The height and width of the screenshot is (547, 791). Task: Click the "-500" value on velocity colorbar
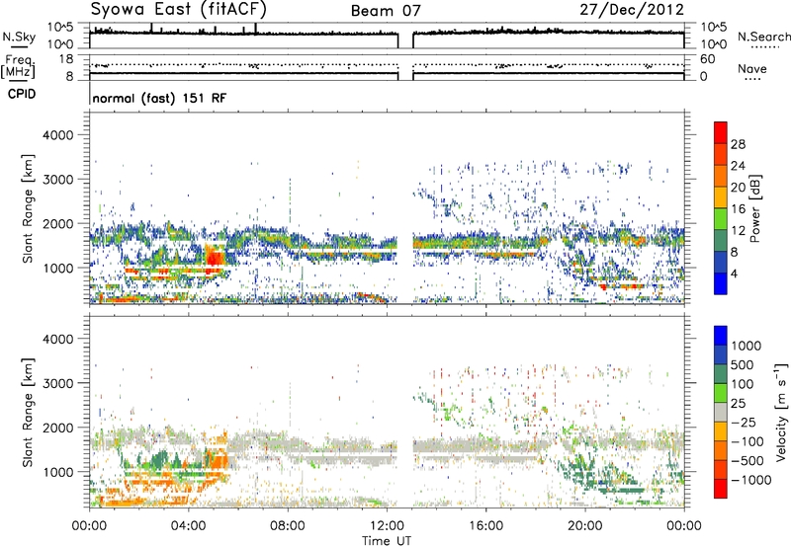[747, 461]
